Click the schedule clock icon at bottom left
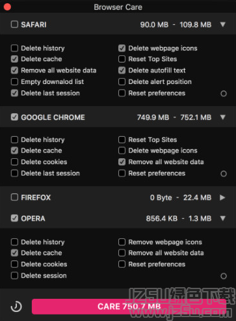 pyautogui.click(x=16, y=307)
